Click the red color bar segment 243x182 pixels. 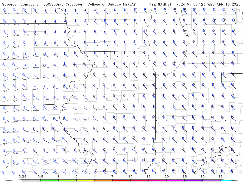click(121, 180)
